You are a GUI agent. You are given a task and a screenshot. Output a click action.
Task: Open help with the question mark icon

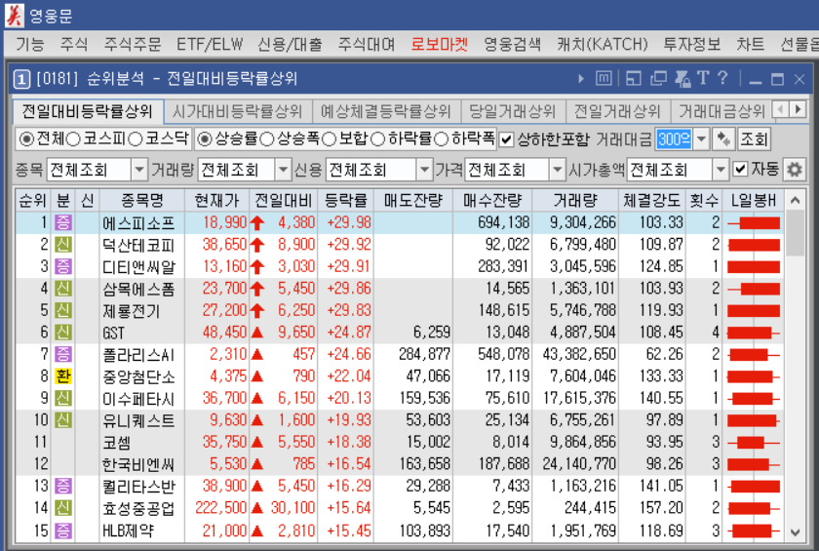click(722, 78)
